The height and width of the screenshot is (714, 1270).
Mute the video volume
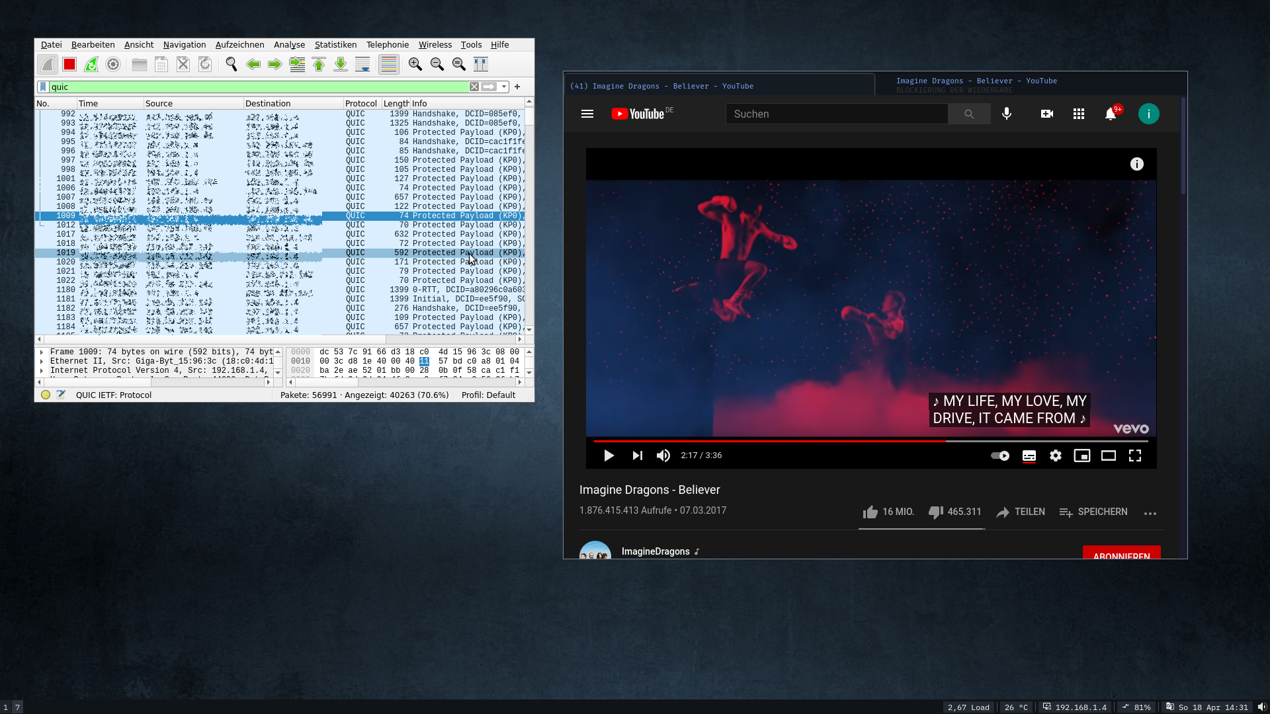(663, 456)
